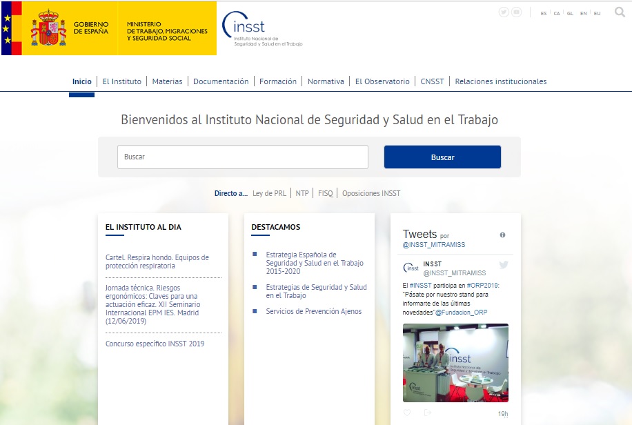Switch language to CA
The image size is (632, 425).
coord(557,13)
